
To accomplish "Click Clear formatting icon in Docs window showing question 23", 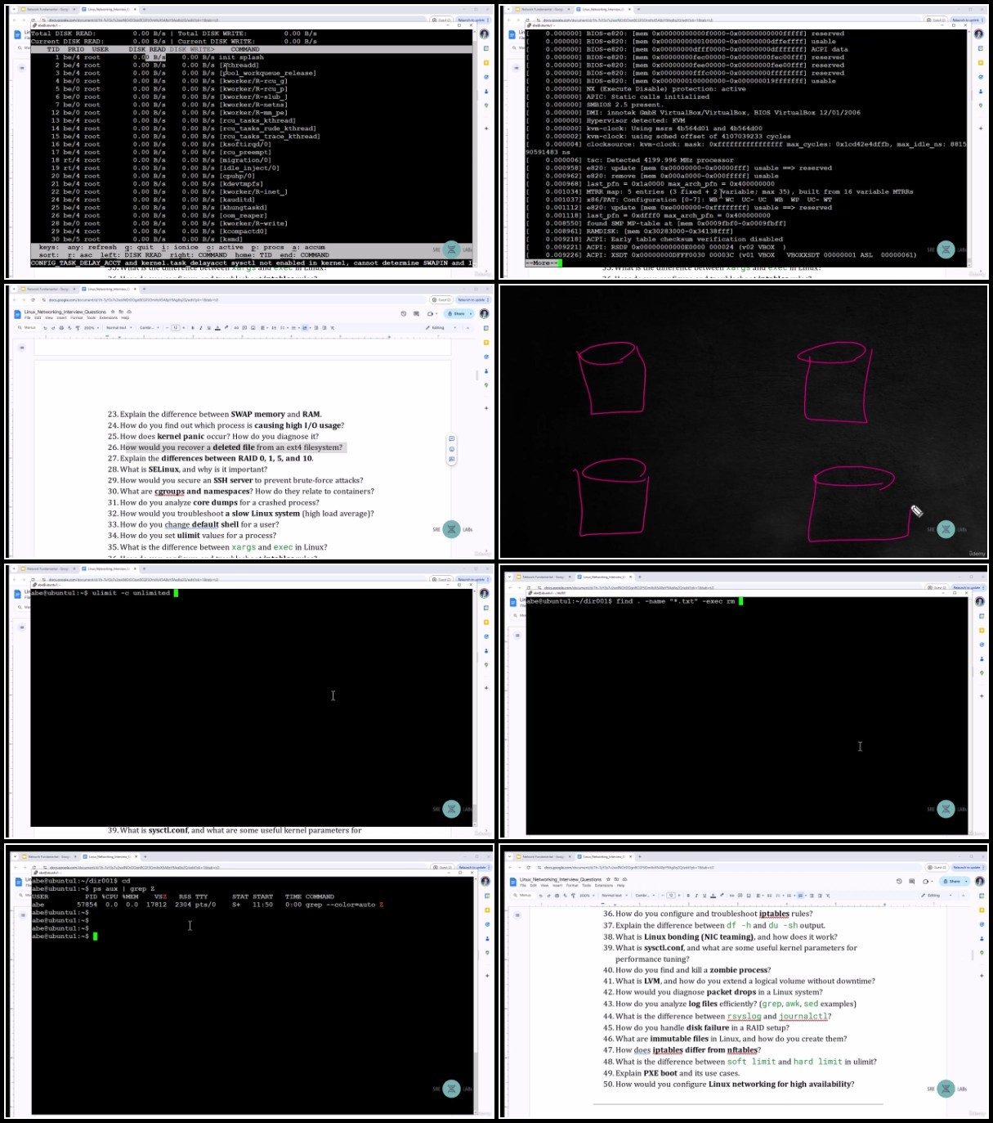I will (332, 327).
